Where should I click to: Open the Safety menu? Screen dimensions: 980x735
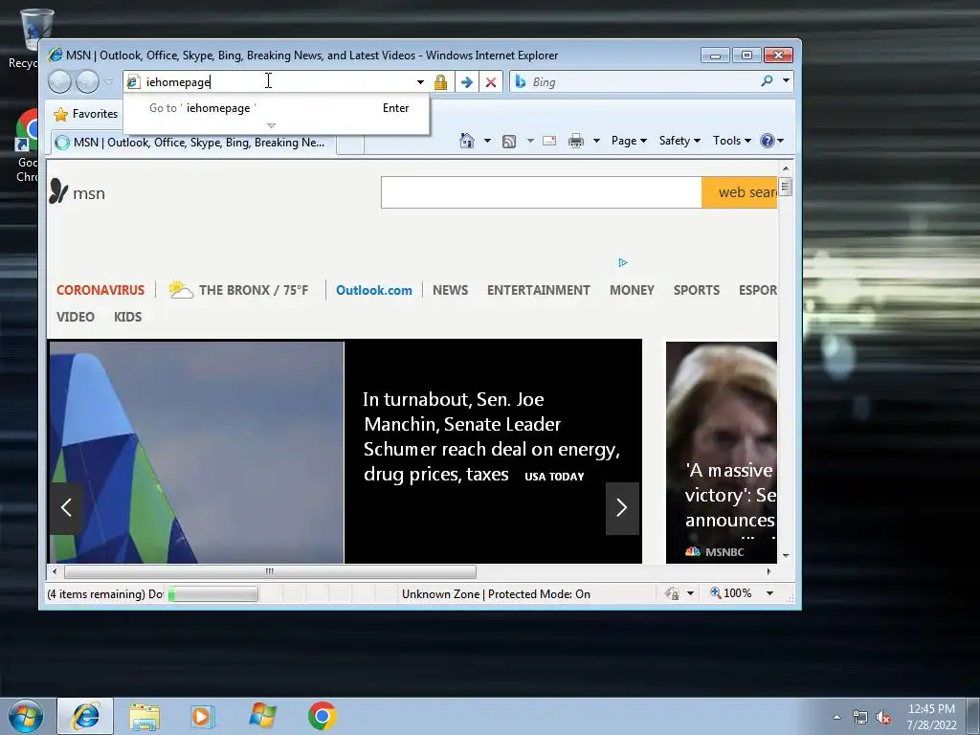pyautogui.click(x=679, y=141)
